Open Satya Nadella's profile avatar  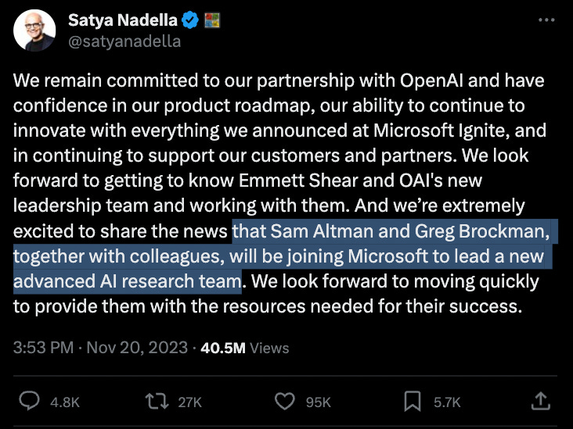coord(33,31)
